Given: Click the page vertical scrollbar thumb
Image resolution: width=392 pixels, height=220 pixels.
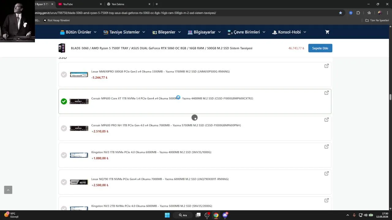Looking at the screenshot, I should tap(390, 97).
